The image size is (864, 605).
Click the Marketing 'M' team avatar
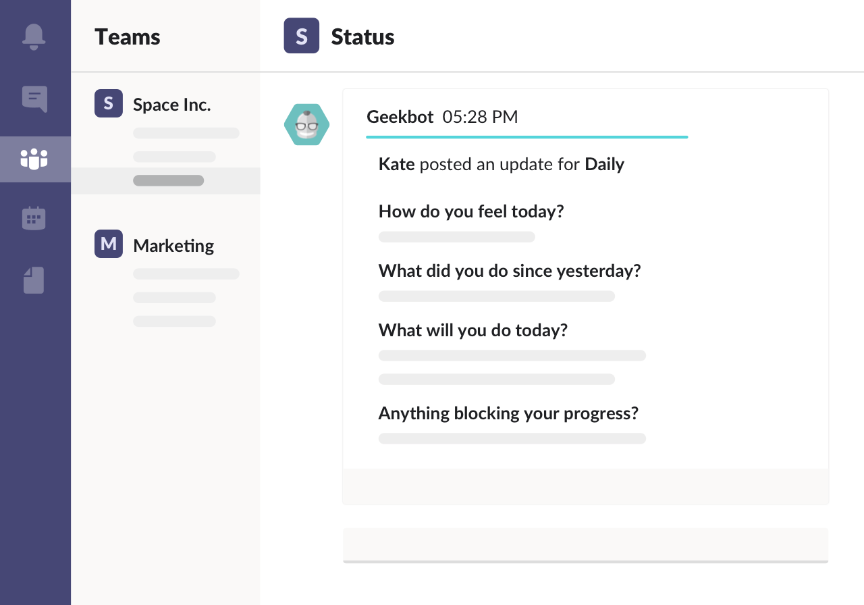coord(109,244)
